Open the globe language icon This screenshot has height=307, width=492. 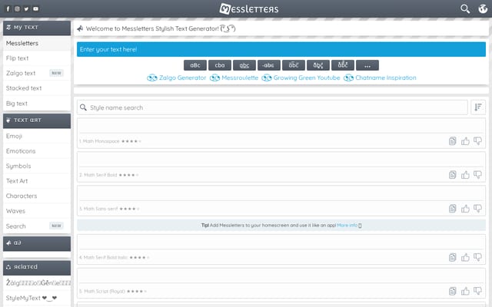[483, 8]
